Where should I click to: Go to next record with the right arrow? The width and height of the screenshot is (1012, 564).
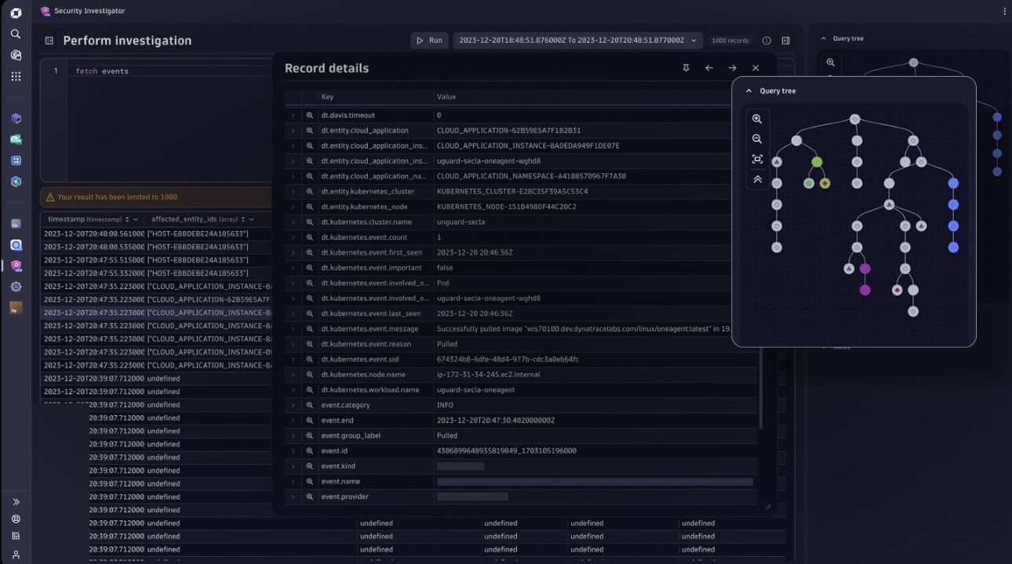click(731, 68)
